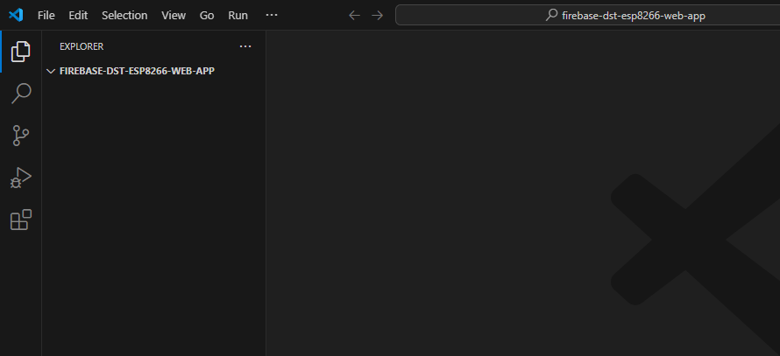This screenshot has height=356, width=780.
Task: Open the Run and Debug view
Action: pos(20,178)
